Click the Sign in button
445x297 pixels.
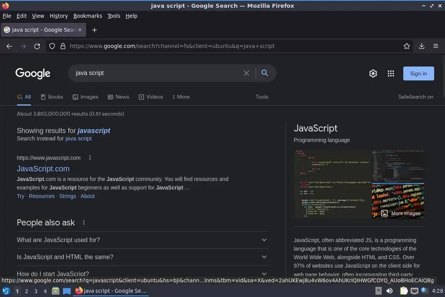point(419,73)
